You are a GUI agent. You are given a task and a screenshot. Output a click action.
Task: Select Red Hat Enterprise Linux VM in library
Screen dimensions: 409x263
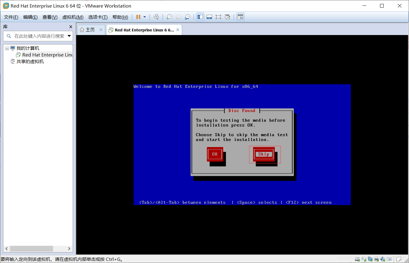pos(47,55)
